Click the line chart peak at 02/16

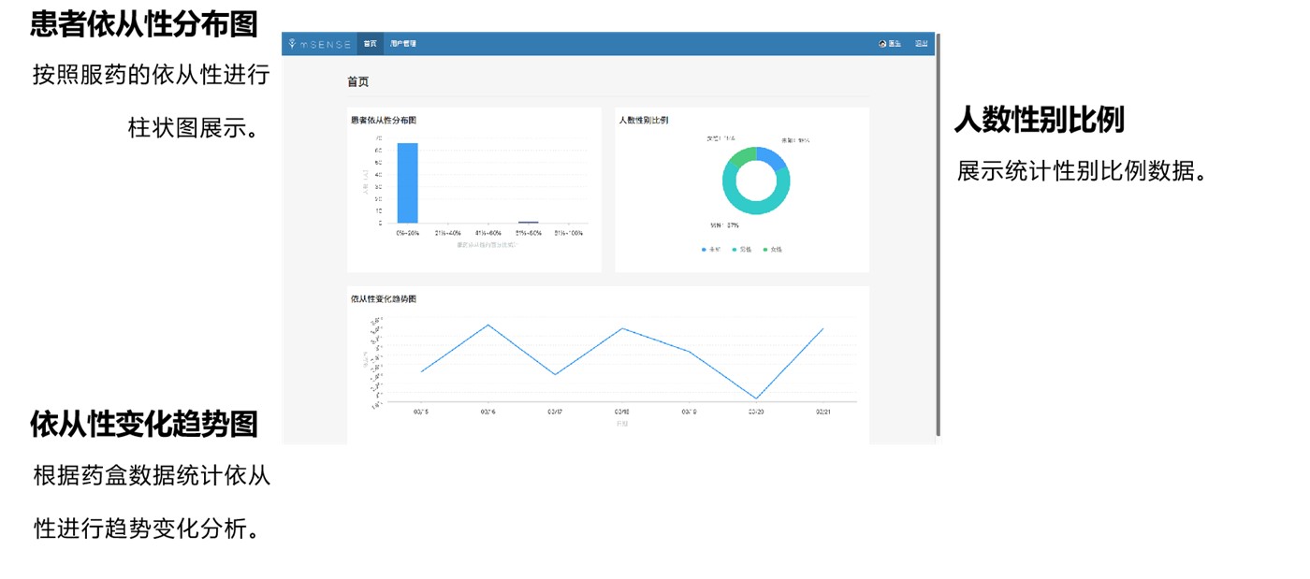point(488,326)
